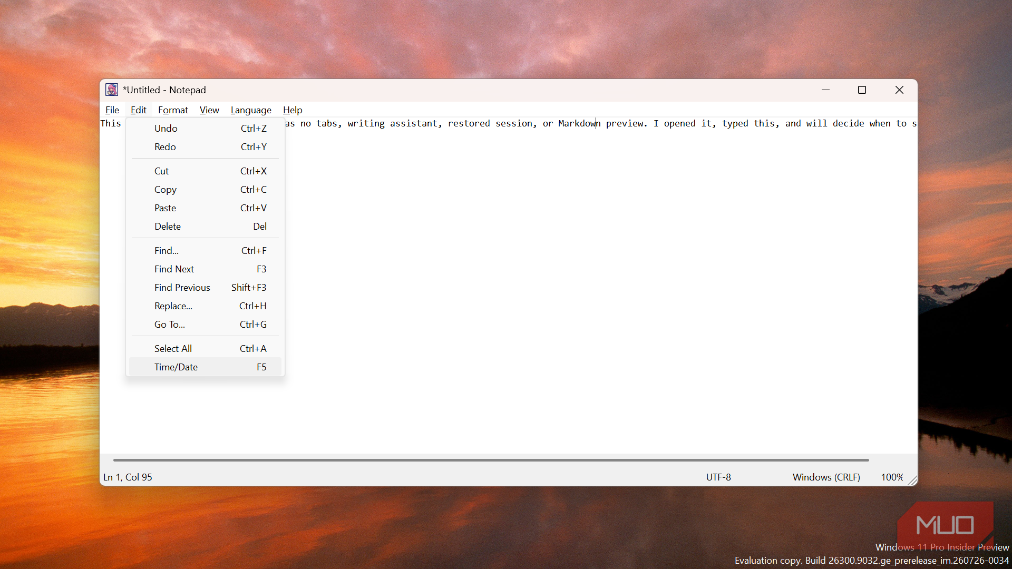
Task: Close the Notepad window
Action: pos(899,90)
